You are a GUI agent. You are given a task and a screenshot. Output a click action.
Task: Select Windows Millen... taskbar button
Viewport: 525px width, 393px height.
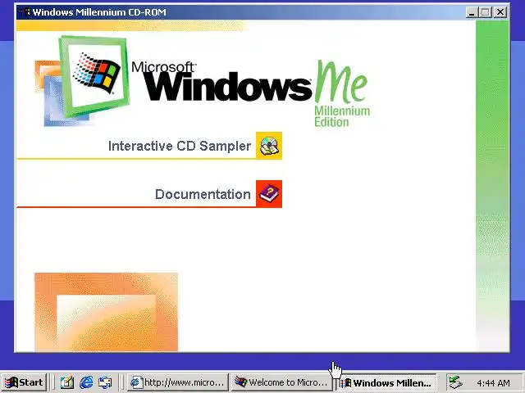coord(386,382)
